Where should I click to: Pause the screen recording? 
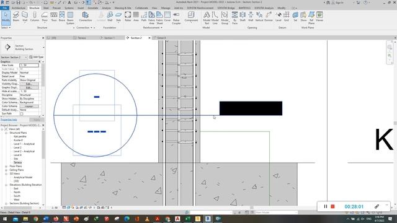pyautogui.click(x=326, y=206)
